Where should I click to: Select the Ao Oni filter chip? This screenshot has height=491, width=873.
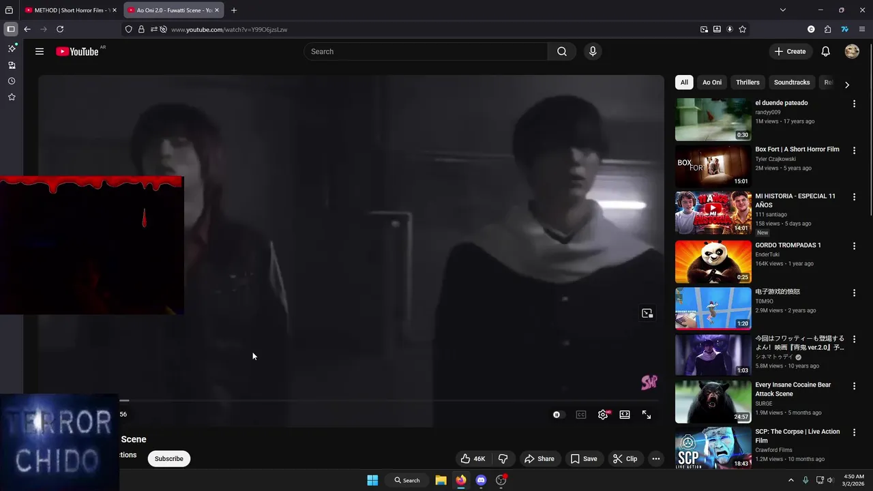[x=712, y=83]
